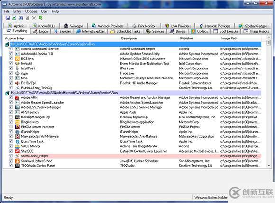
Task: Uncheck the Acronis Scheduler2 Service checkbox
Action: [x=11, y=48]
